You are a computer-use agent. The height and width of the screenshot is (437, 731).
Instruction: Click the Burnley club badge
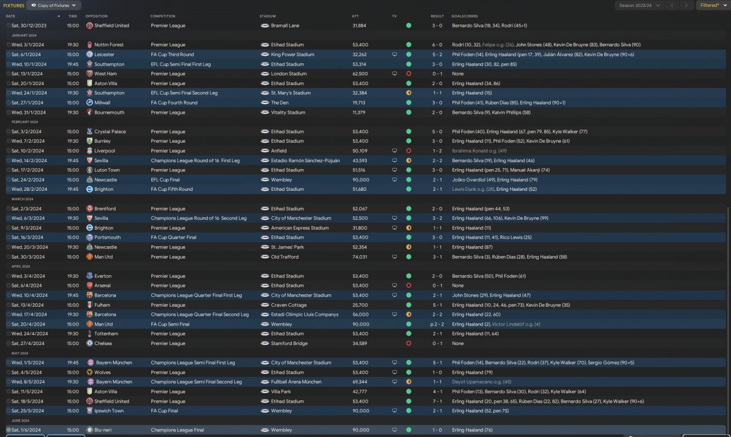click(x=90, y=141)
